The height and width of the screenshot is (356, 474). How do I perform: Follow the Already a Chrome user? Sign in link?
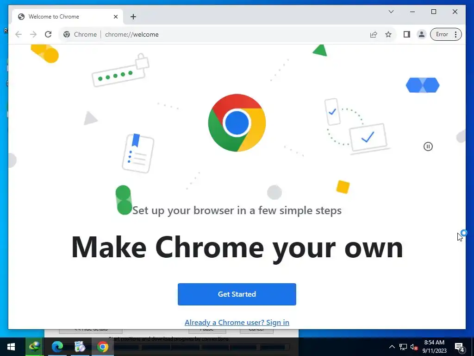[x=237, y=323]
